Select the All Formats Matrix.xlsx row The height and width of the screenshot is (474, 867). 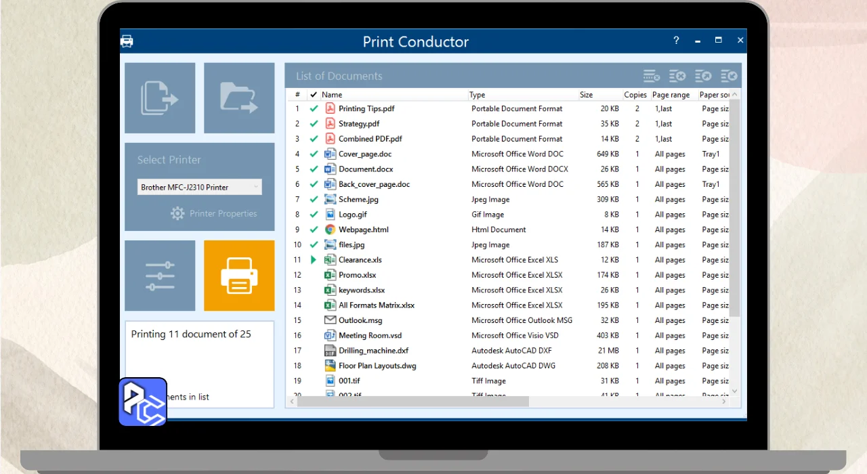(x=508, y=305)
